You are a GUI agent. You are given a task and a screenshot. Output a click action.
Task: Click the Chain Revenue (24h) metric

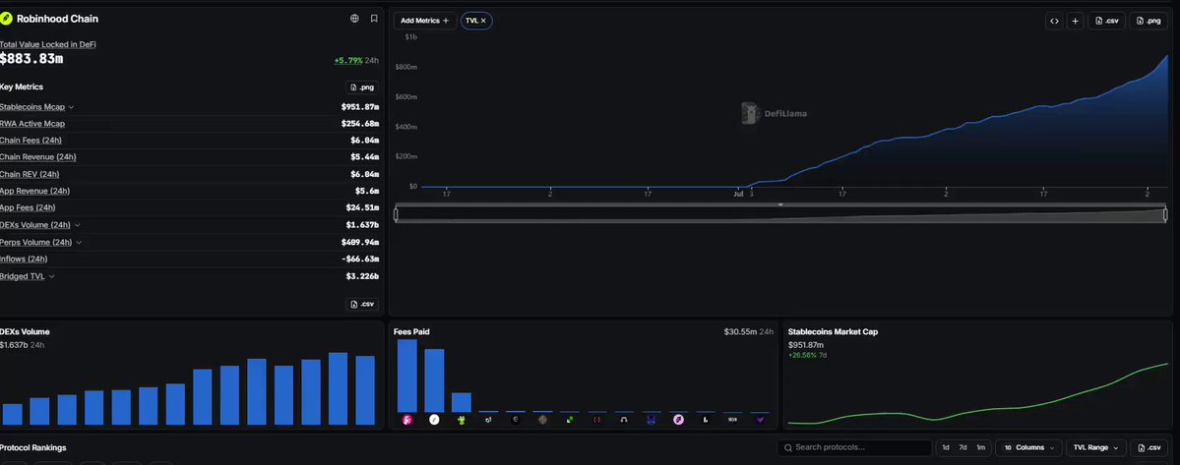pos(37,157)
